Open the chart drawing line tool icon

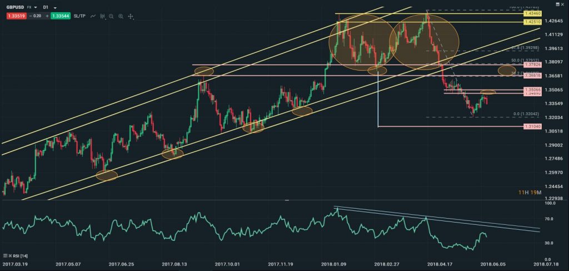(x=93, y=16)
